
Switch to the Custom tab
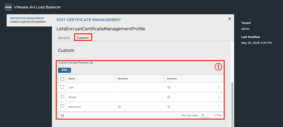(x=82, y=38)
